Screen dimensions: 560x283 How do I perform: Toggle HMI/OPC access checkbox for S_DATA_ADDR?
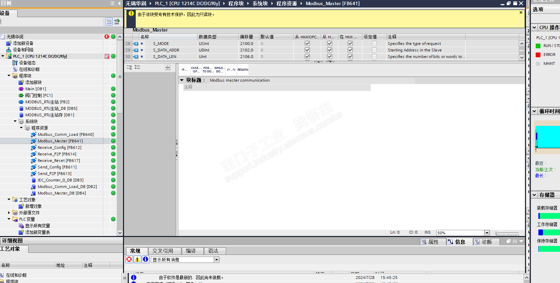coord(307,50)
